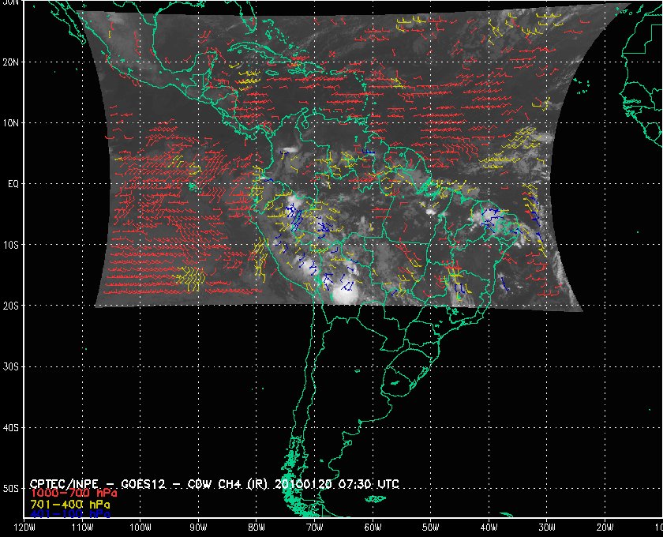Image resolution: width=663 pixels, height=537 pixels.
Task: Click the 90W longitude label
Action: coord(198,528)
